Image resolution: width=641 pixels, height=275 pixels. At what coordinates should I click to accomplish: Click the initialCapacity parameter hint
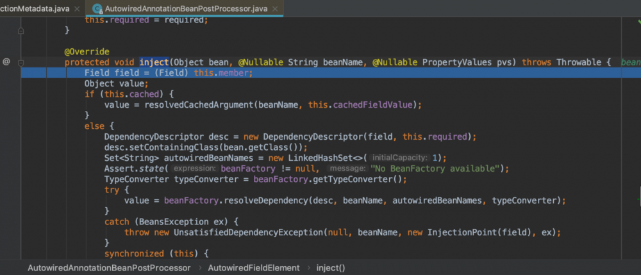click(x=400, y=158)
